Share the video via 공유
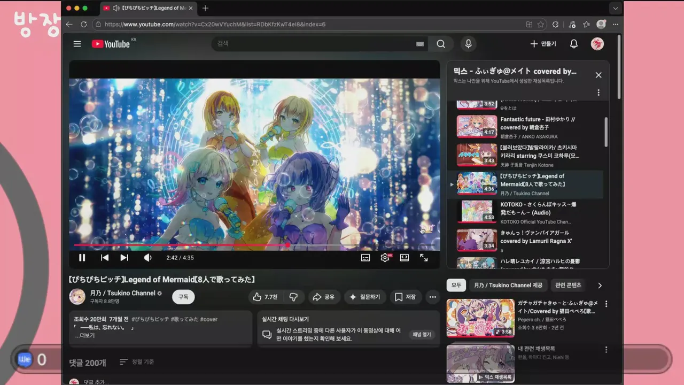Image resolution: width=684 pixels, height=385 pixels. tap(324, 297)
